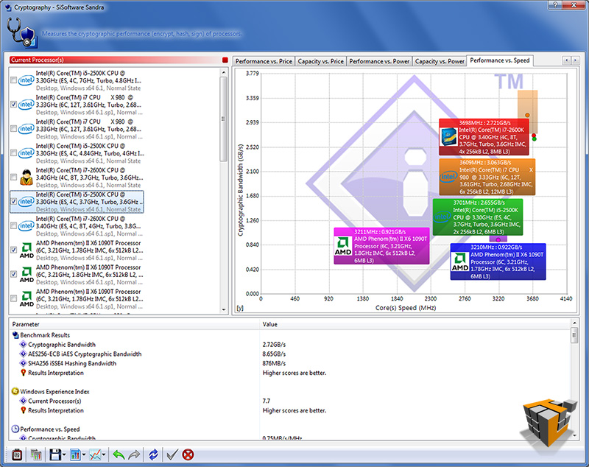The image size is (589, 467).
Task: Uncheck the first Phenom II 1.78GHz IMC entry
Action: click(x=13, y=250)
